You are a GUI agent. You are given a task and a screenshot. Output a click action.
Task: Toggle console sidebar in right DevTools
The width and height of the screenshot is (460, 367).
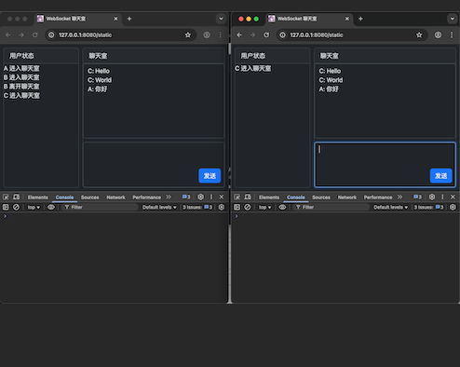237,207
